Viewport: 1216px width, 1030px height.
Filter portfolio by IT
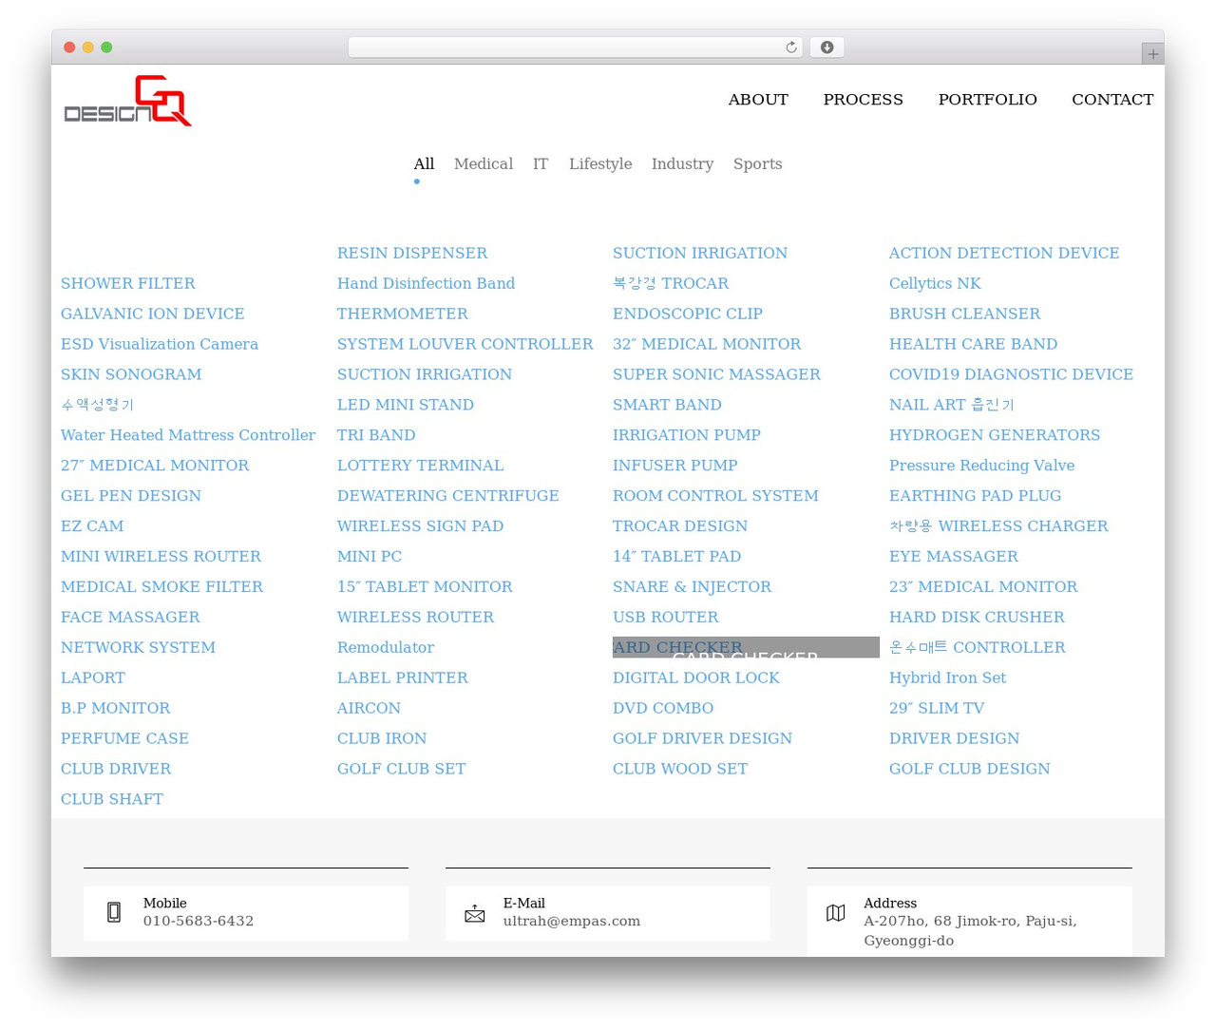click(x=541, y=163)
